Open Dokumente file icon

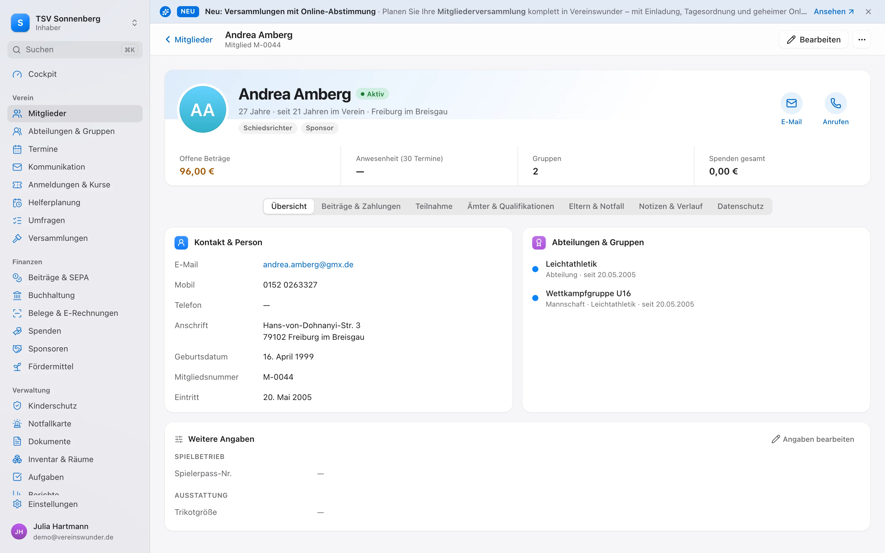tap(17, 441)
